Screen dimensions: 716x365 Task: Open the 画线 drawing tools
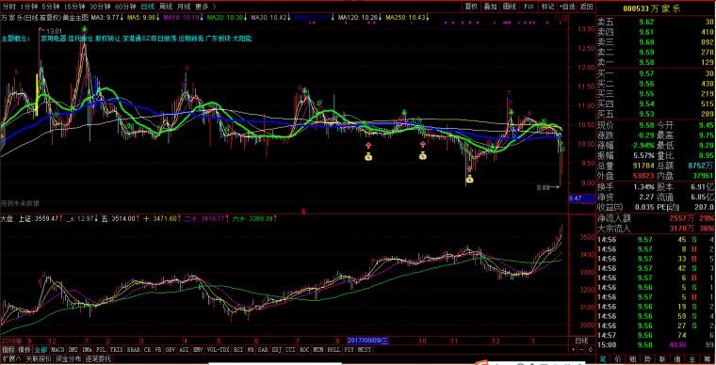[x=510, y=7]
